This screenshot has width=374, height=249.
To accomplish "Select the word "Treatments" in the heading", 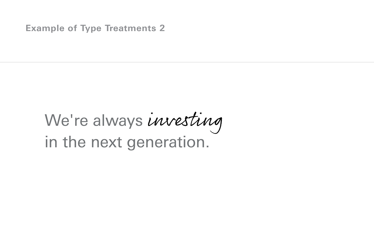I will (x=131, y=28).
